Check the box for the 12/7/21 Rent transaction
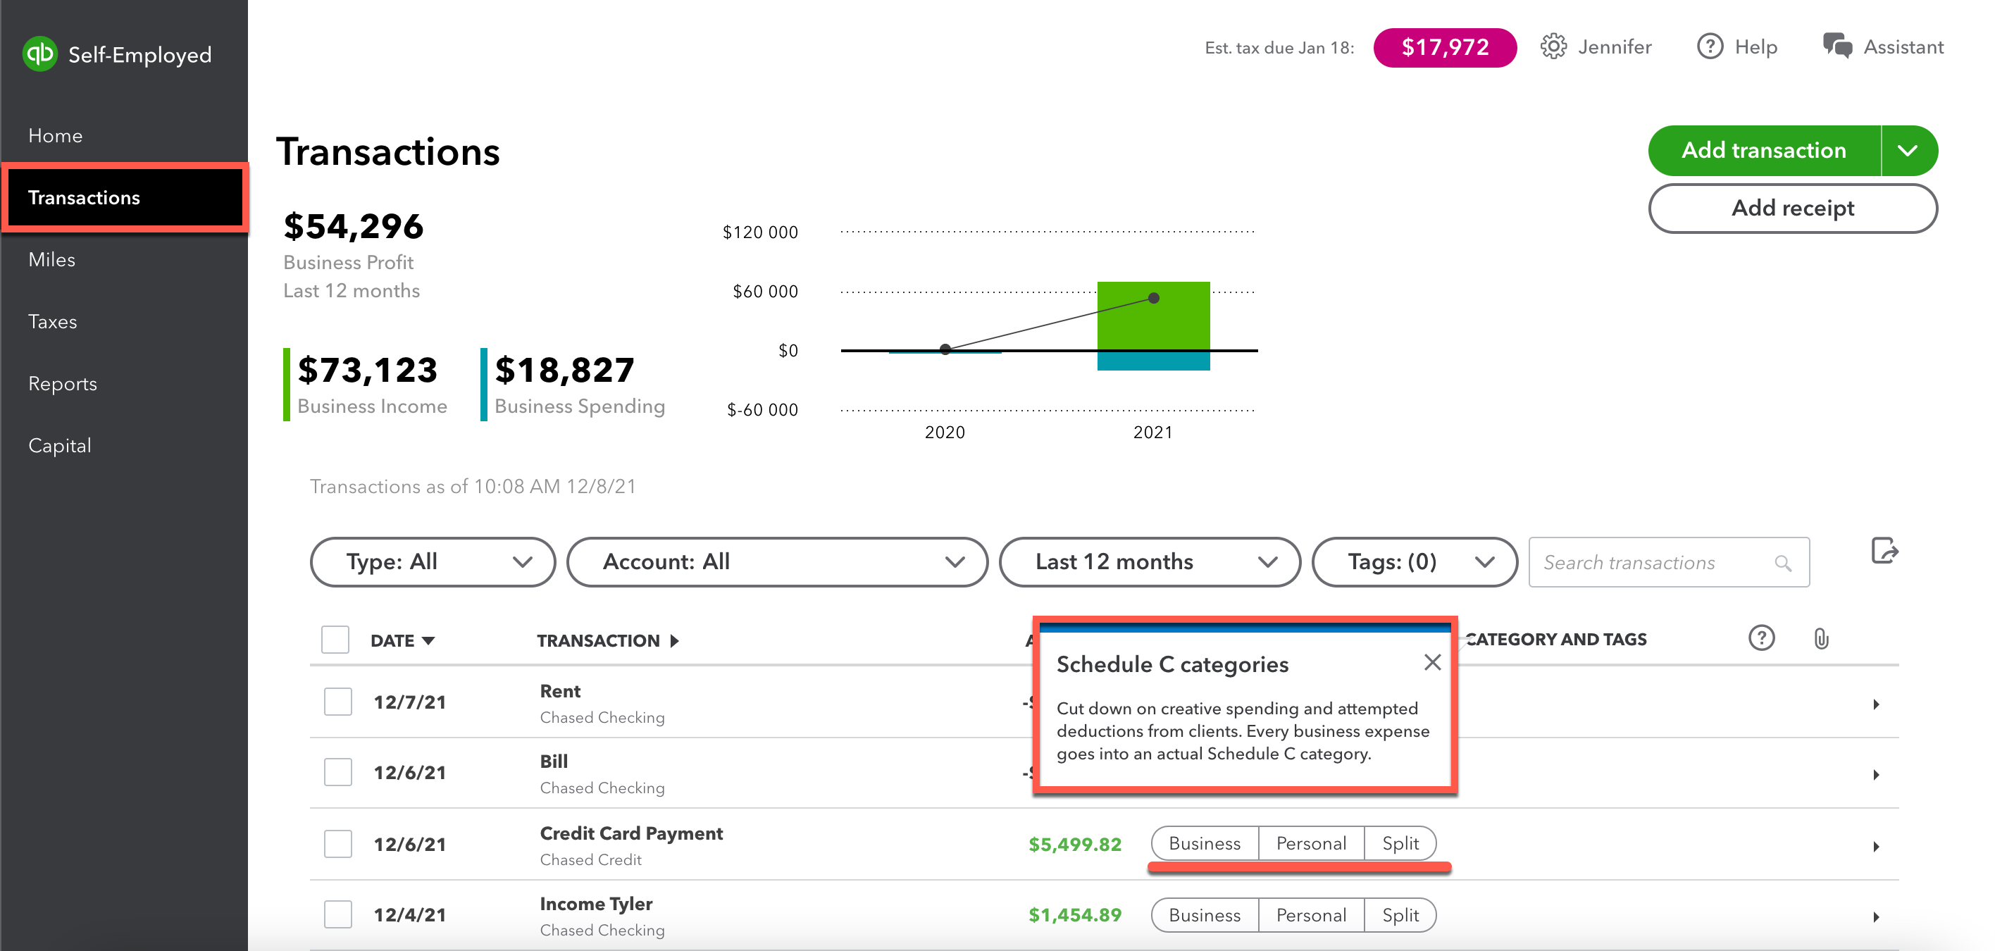The width and height of the screenshot is (1995, 951). coord(337,701)
